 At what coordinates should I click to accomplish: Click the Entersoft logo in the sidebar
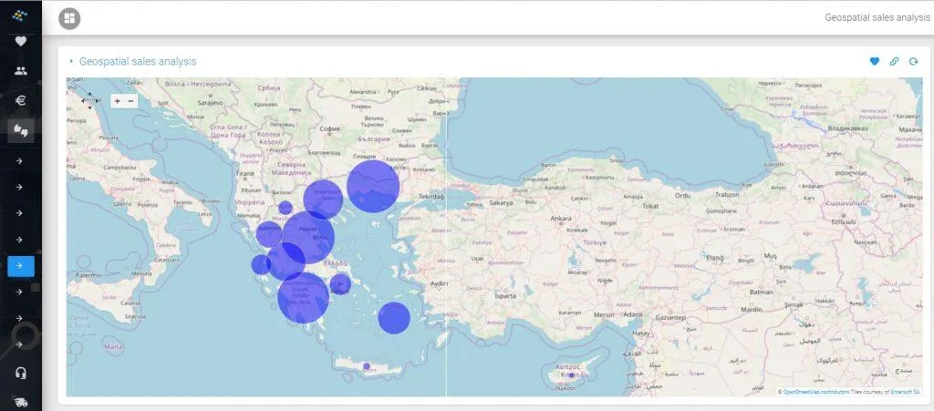coord(20,15)
